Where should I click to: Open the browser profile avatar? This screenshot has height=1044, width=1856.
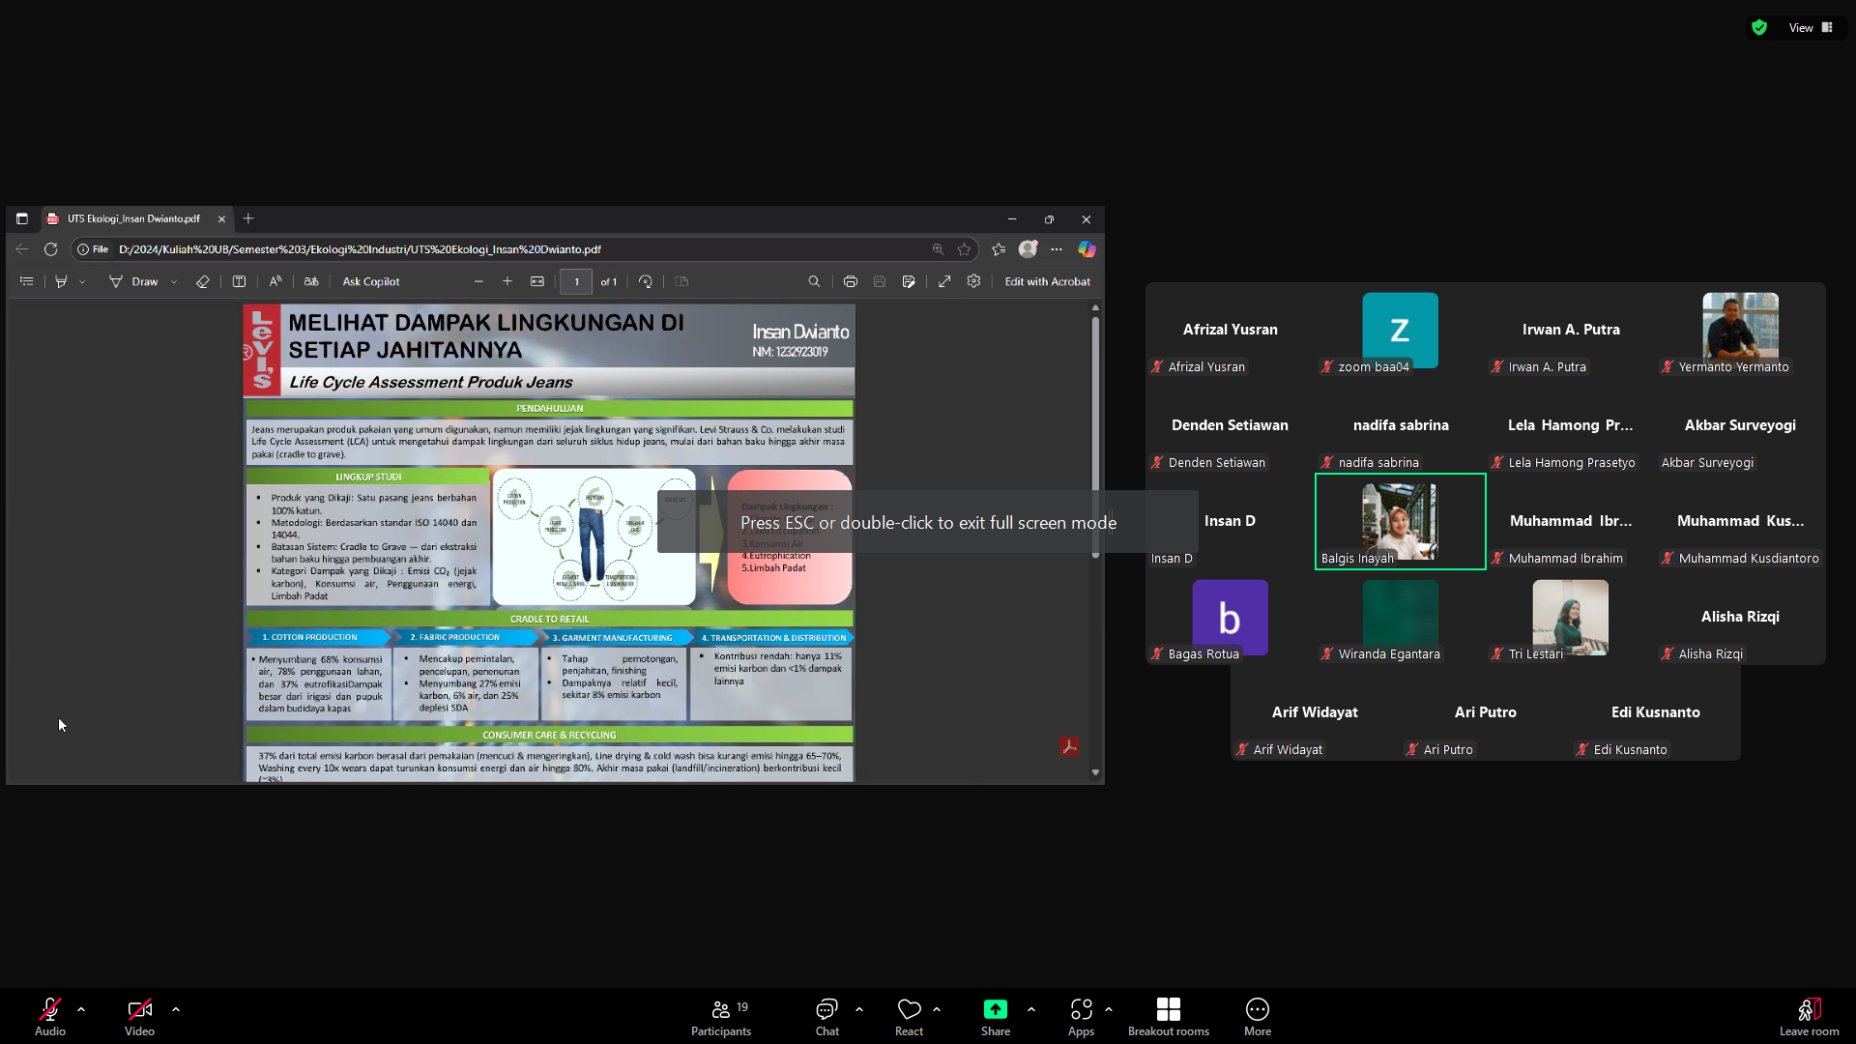coord(1029,249)
